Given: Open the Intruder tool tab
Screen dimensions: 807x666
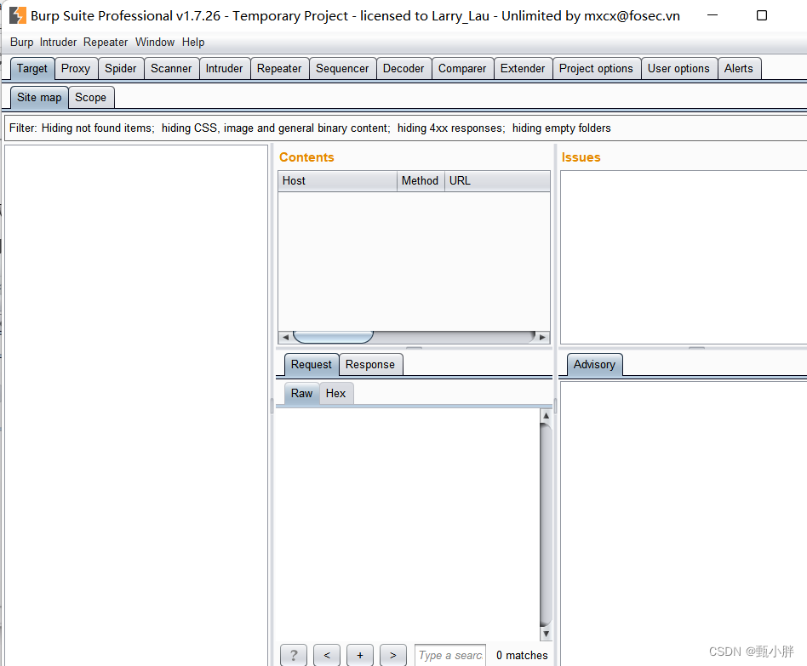Looking at the screenshot, I should coord(225,68).
